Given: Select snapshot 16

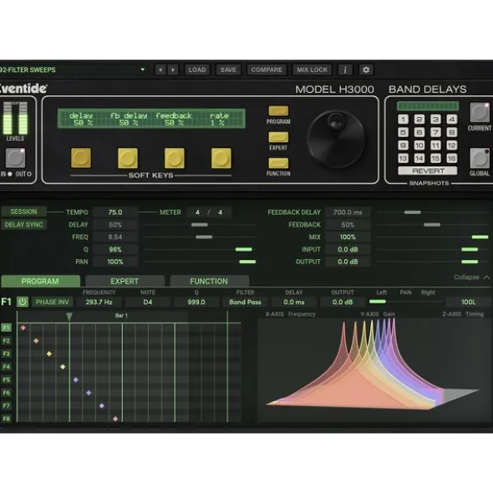Looking at the screenshot, I should click(452, 158).
